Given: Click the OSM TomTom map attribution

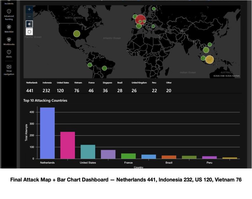Looking at the screenshot, I should [x=227, y=76].
